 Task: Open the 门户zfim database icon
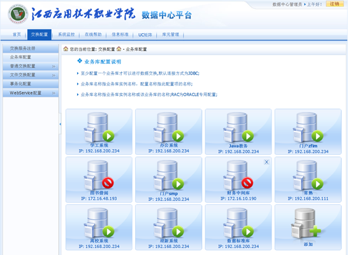click(308, 127)
